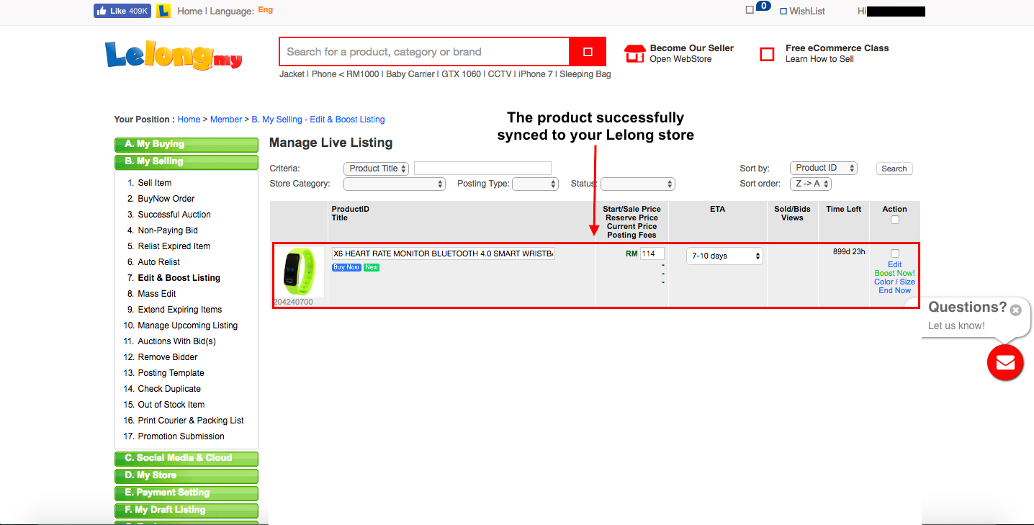Click the red envelope contact icon

pyautogui.click(x=1005, y=363)
